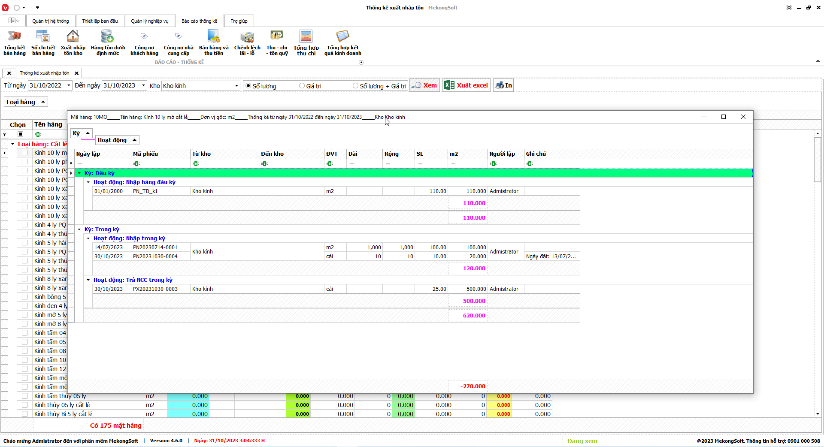
Task: Select the Số lượng radio option
Action: tap(248, 86)
